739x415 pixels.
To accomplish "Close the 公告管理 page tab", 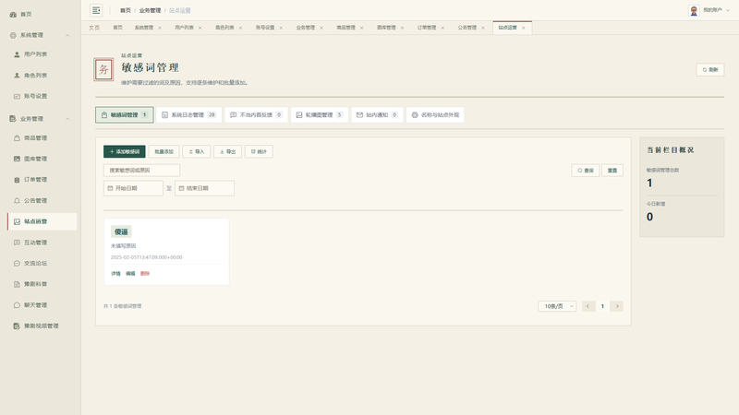I will pyautogui.click(x=483, y=29).
